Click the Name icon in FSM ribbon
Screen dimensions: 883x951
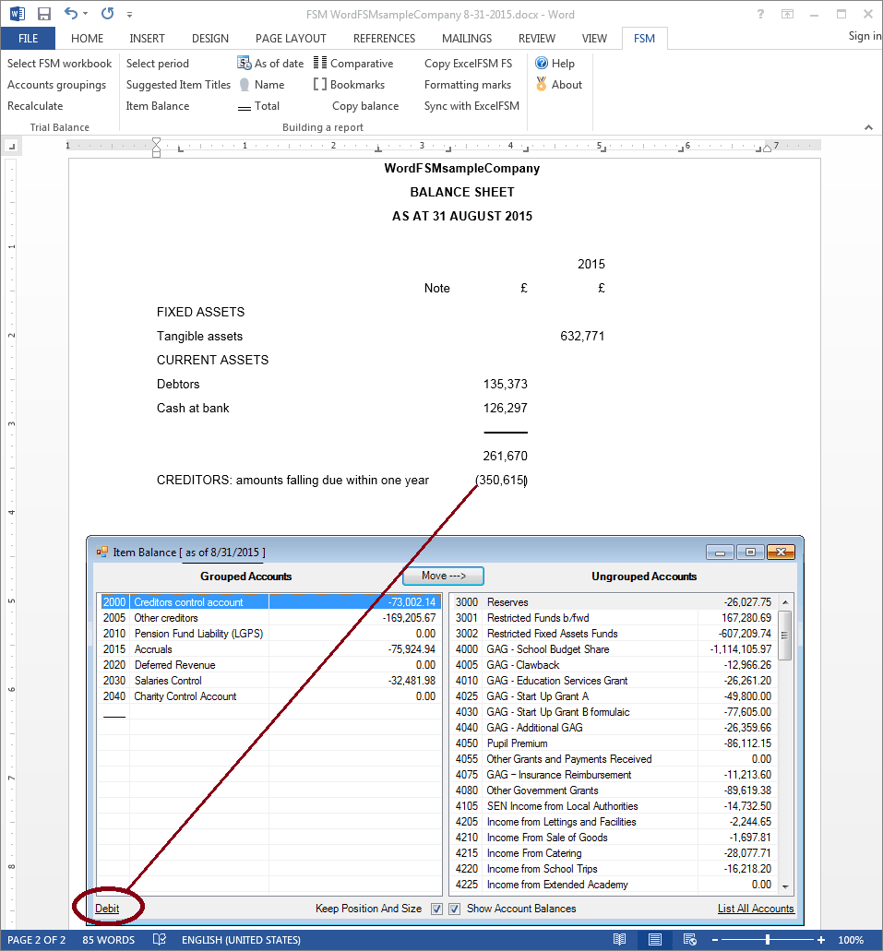(244, 84)
